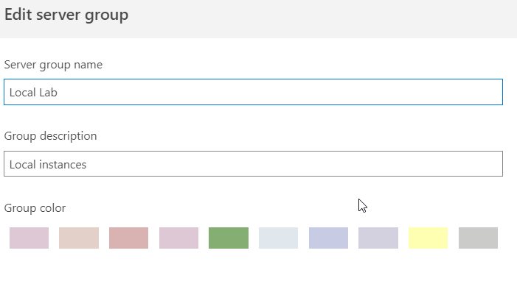Click the 'Group description' label
The image size is (517, 295).
point(50,136)
